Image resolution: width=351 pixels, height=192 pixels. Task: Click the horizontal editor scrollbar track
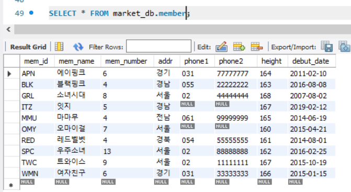[x=183, y=29]
